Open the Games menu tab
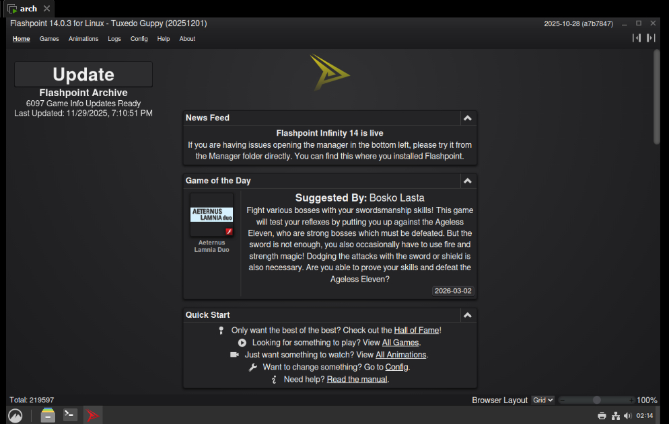669x424 pixels. 49,39
